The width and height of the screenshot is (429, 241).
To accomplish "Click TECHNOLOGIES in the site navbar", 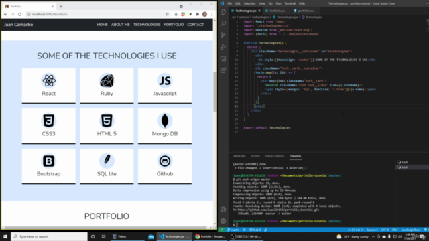I will 147,25.
